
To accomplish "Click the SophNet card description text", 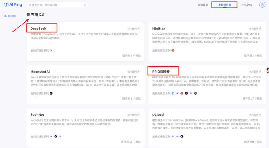I will [84, 122].
